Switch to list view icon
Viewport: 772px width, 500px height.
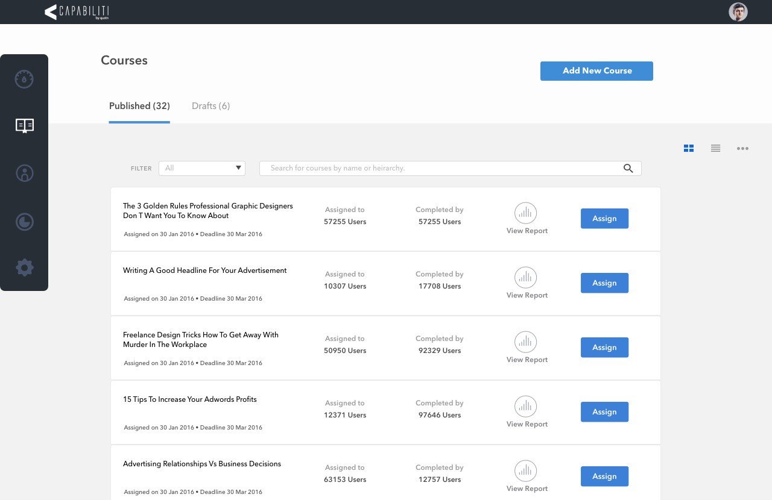tap(716, 148)
